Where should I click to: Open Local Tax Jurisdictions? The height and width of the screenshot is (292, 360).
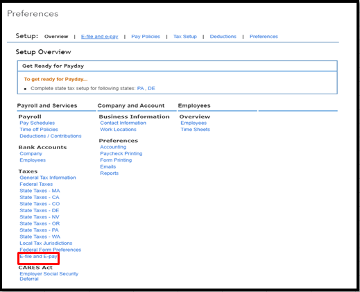(x=46, y=243)
